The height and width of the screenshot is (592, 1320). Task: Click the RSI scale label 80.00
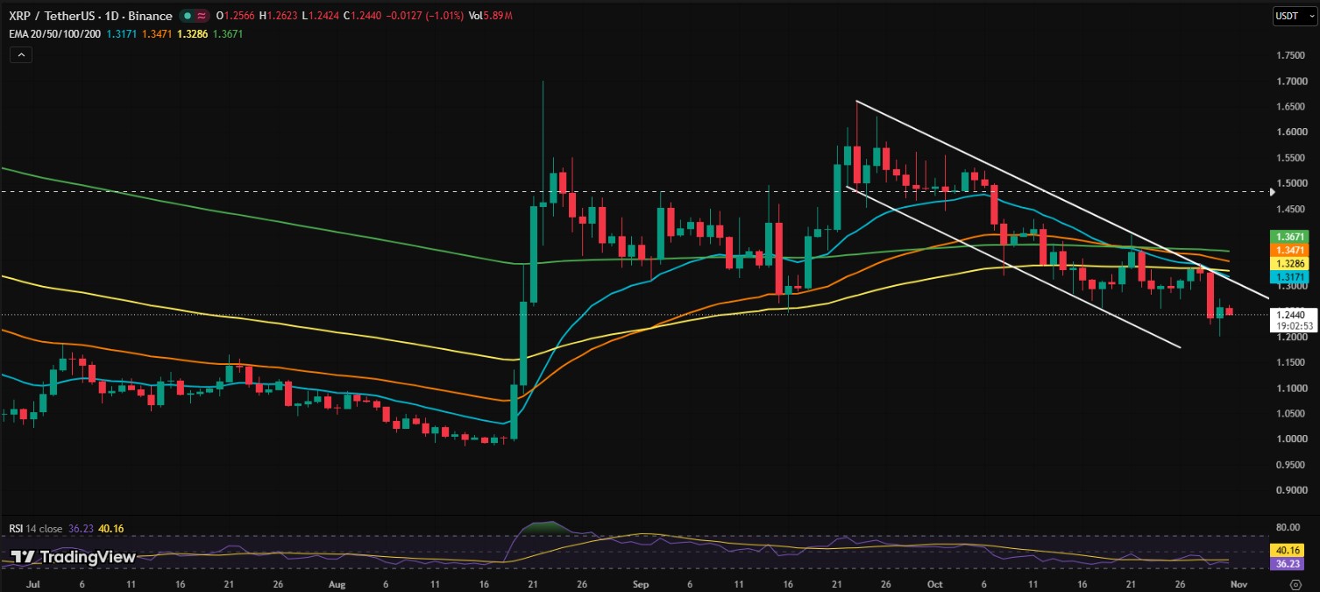pos(1288,528)
